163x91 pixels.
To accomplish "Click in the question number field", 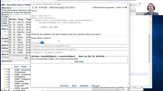I will [x=36, y=7].
